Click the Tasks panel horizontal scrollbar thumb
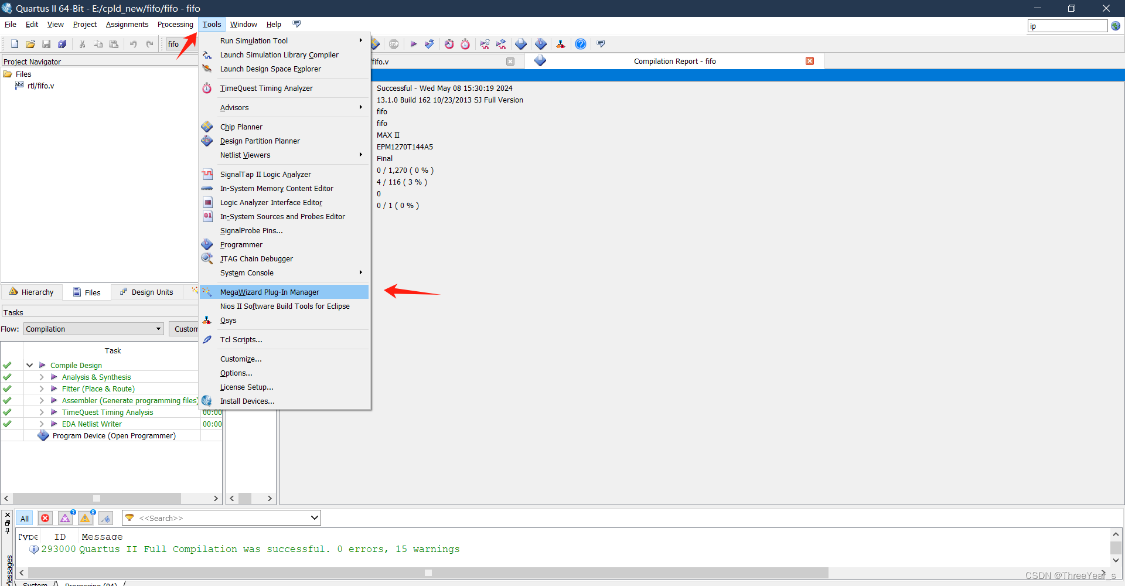This screenshot has width=1125, height=586. (x=97, y=498)
